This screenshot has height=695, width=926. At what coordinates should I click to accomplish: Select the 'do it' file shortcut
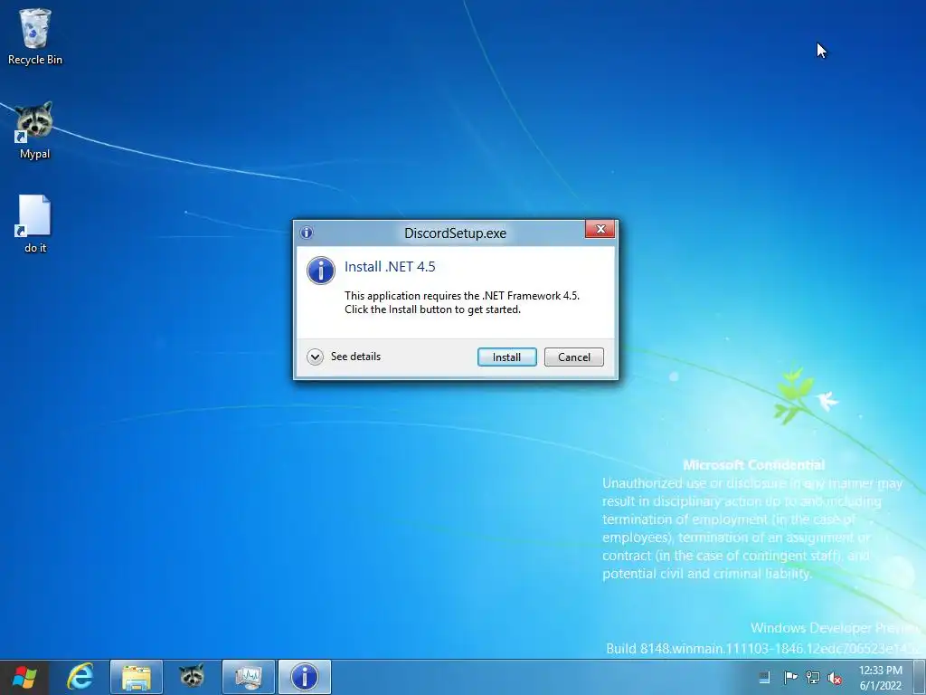point(35,224)
